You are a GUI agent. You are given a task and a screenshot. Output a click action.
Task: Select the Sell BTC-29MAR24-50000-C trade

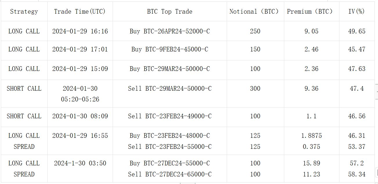[x=170, y=89]
